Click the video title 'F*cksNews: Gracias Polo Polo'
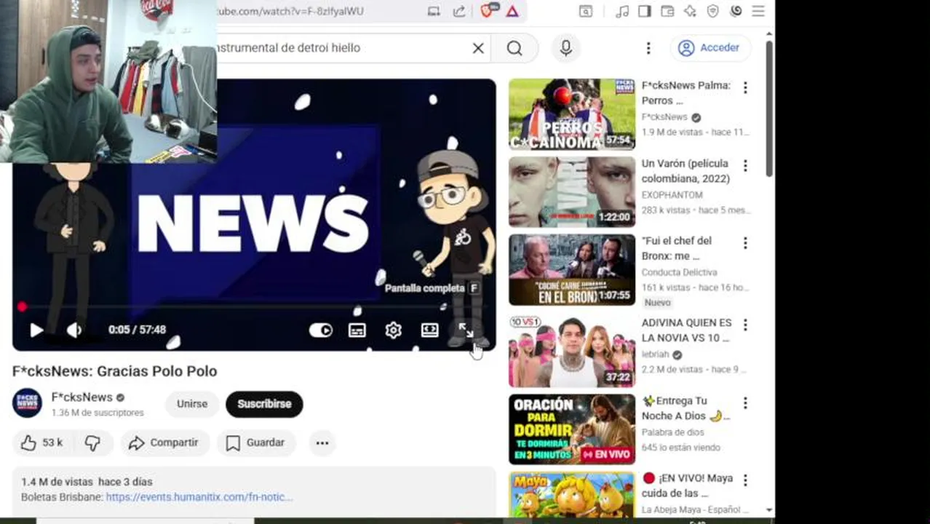The height and width of the screenshot is (524, 930). [x=114, y=371]
